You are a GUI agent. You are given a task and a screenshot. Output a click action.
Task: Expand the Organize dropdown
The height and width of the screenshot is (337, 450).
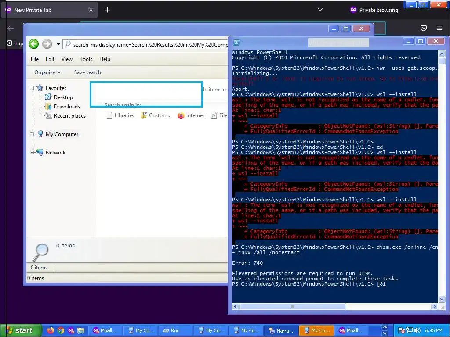tap(47, 72)
